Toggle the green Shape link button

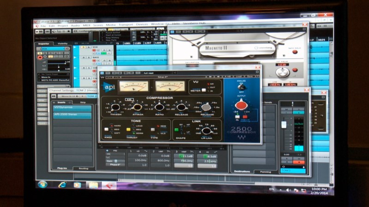(177, 130)
